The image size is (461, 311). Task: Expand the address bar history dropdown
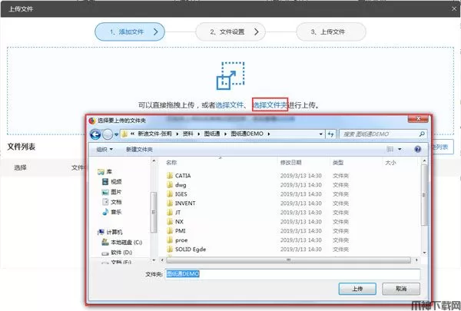pos(320,134)
